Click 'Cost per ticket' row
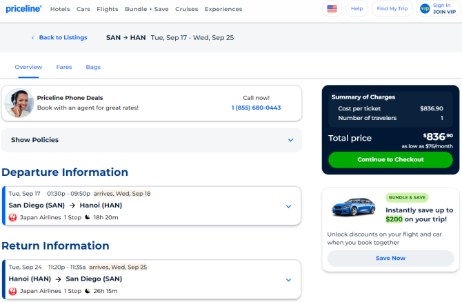Viewport: 462px width, 302px height. point(390,108)
